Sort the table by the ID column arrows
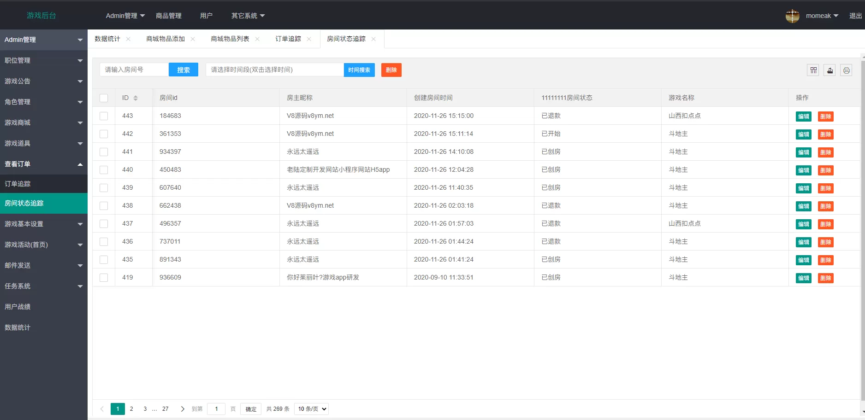 coord(136,98)
